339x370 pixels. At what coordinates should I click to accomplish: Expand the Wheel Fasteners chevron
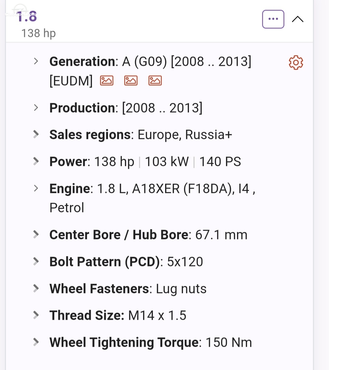coord(36,288)
